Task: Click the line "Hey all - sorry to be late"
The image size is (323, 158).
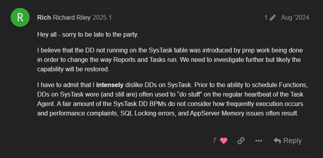Action: point(88,35)
